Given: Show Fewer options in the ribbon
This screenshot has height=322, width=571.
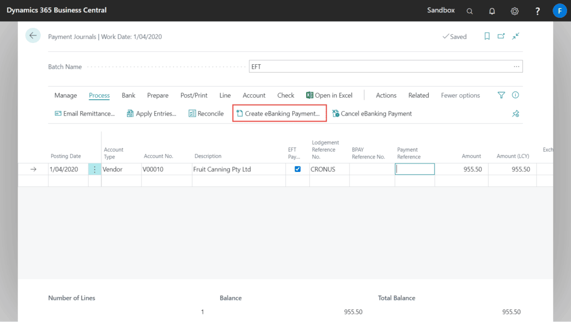Looking at the screenshot, I should tap(460, 95).
